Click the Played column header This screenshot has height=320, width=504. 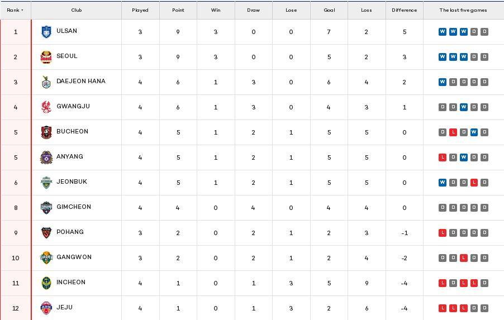pyautogui.click(x=140, y=11)
